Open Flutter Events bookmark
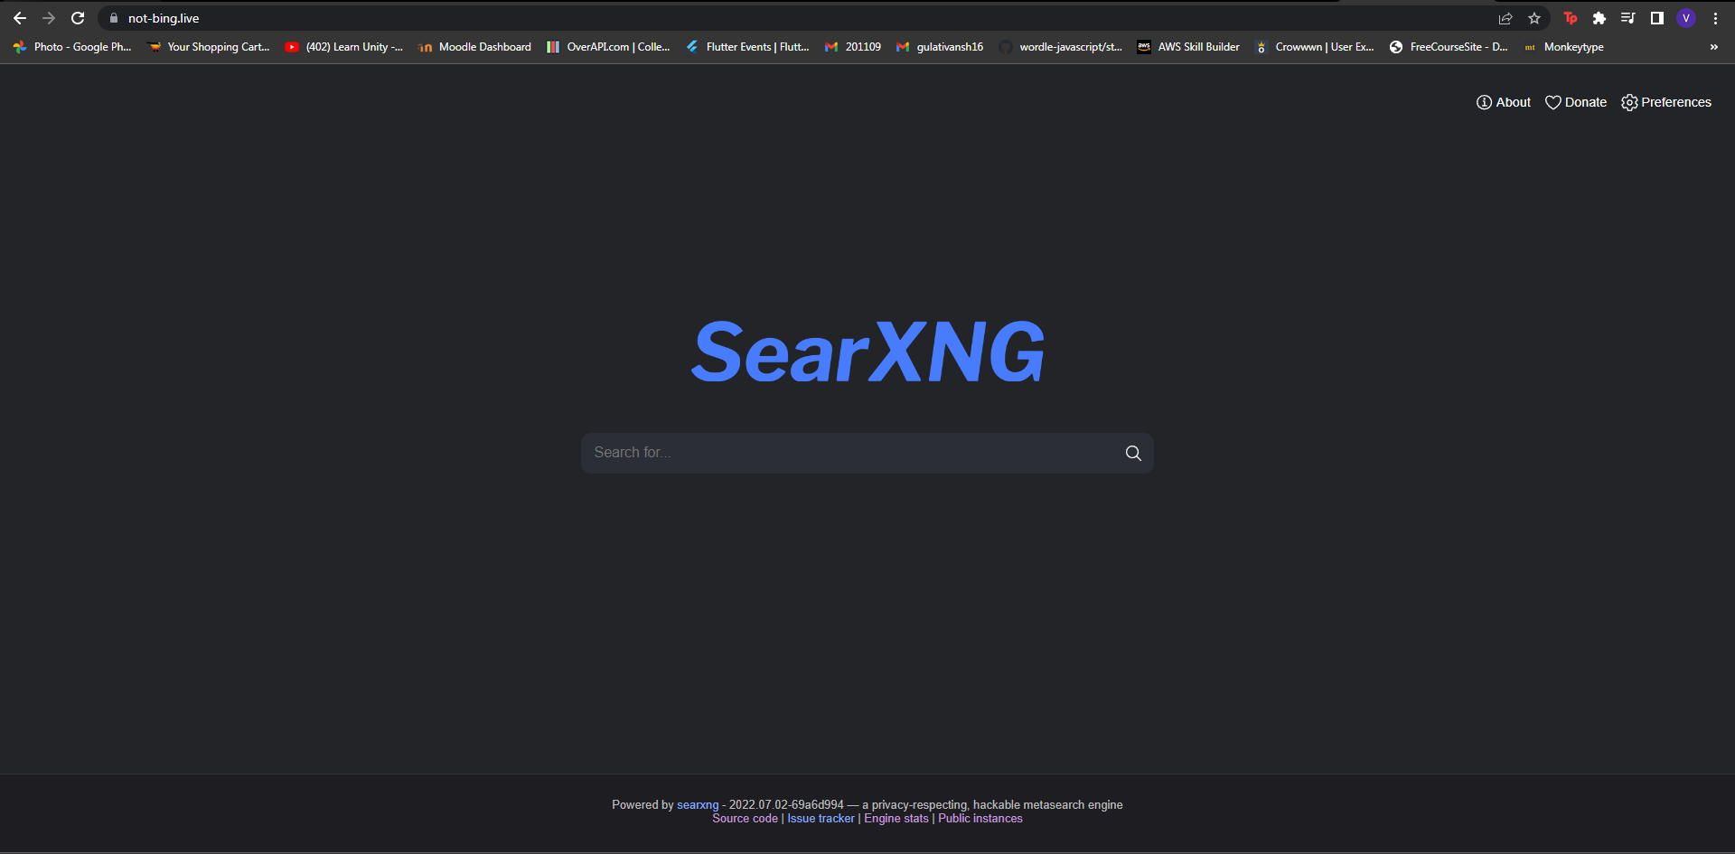This screenshot has height=854, width=1735. click(x=747, y=47)
